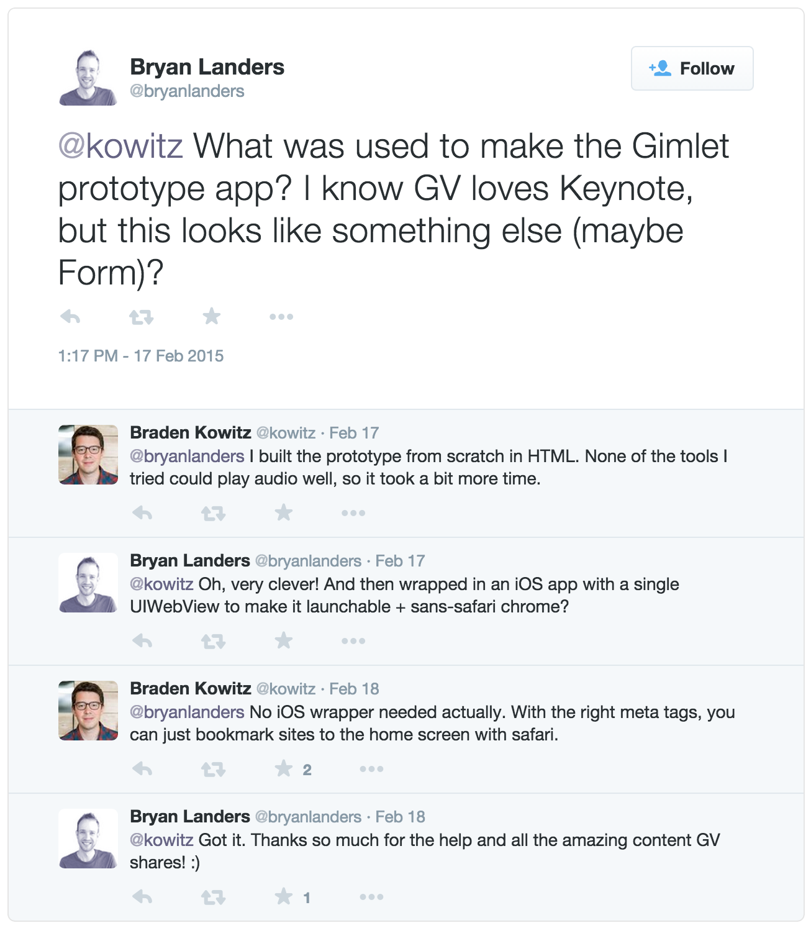This screenshot has height=928, width=811.
Task: Retweet Kowitz's 'No iOS wrapper needed' tweet
Action: click(x=214, y=770)
